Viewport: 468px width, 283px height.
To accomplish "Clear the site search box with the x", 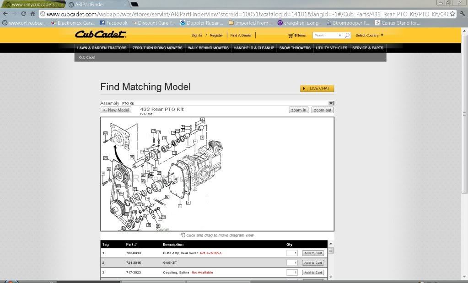I will point(339,35).
